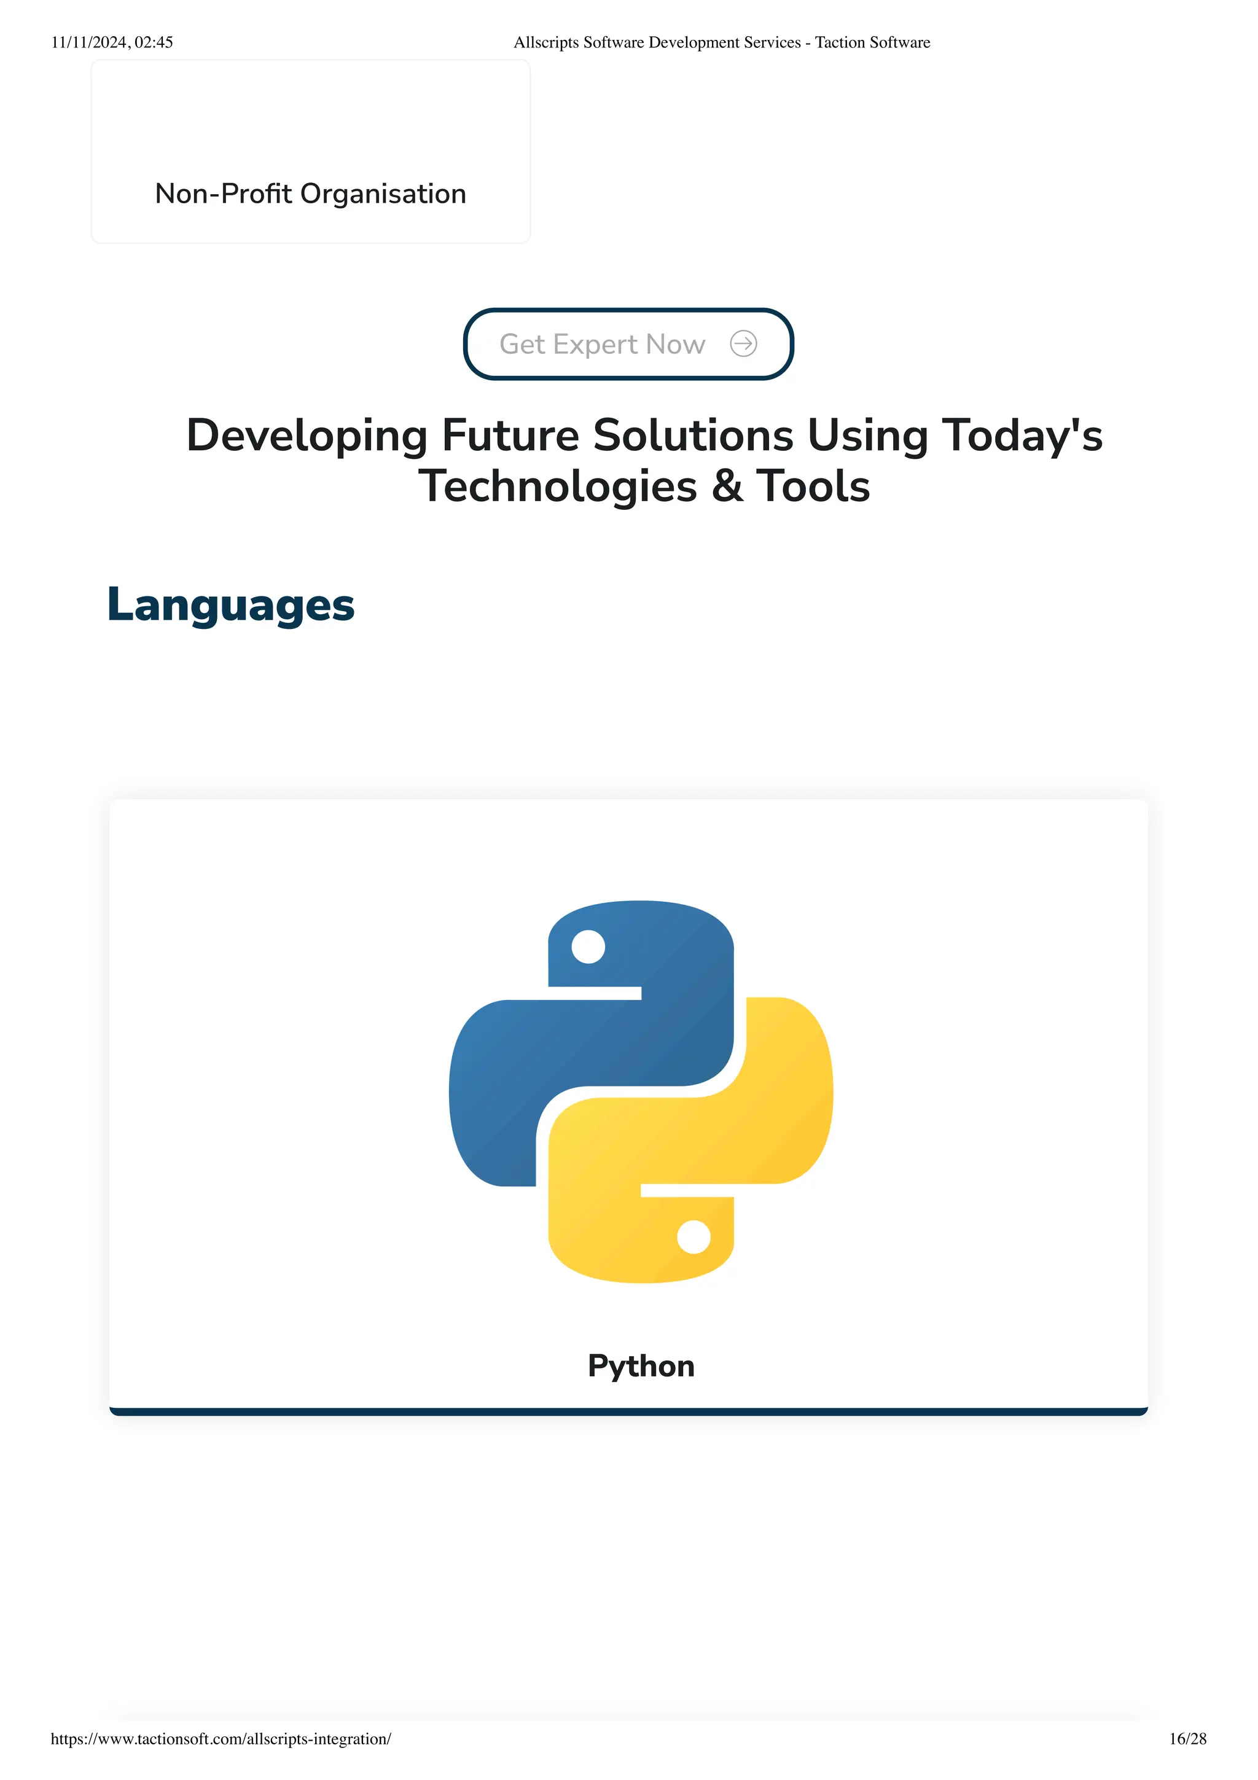This screenshot has width=1258, height=1780.
Task: Click the page number 16/28
Action: click(1187, 1739)
